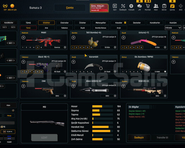
Task: Open the Görev tasks icon
Action: coord(164,6)
